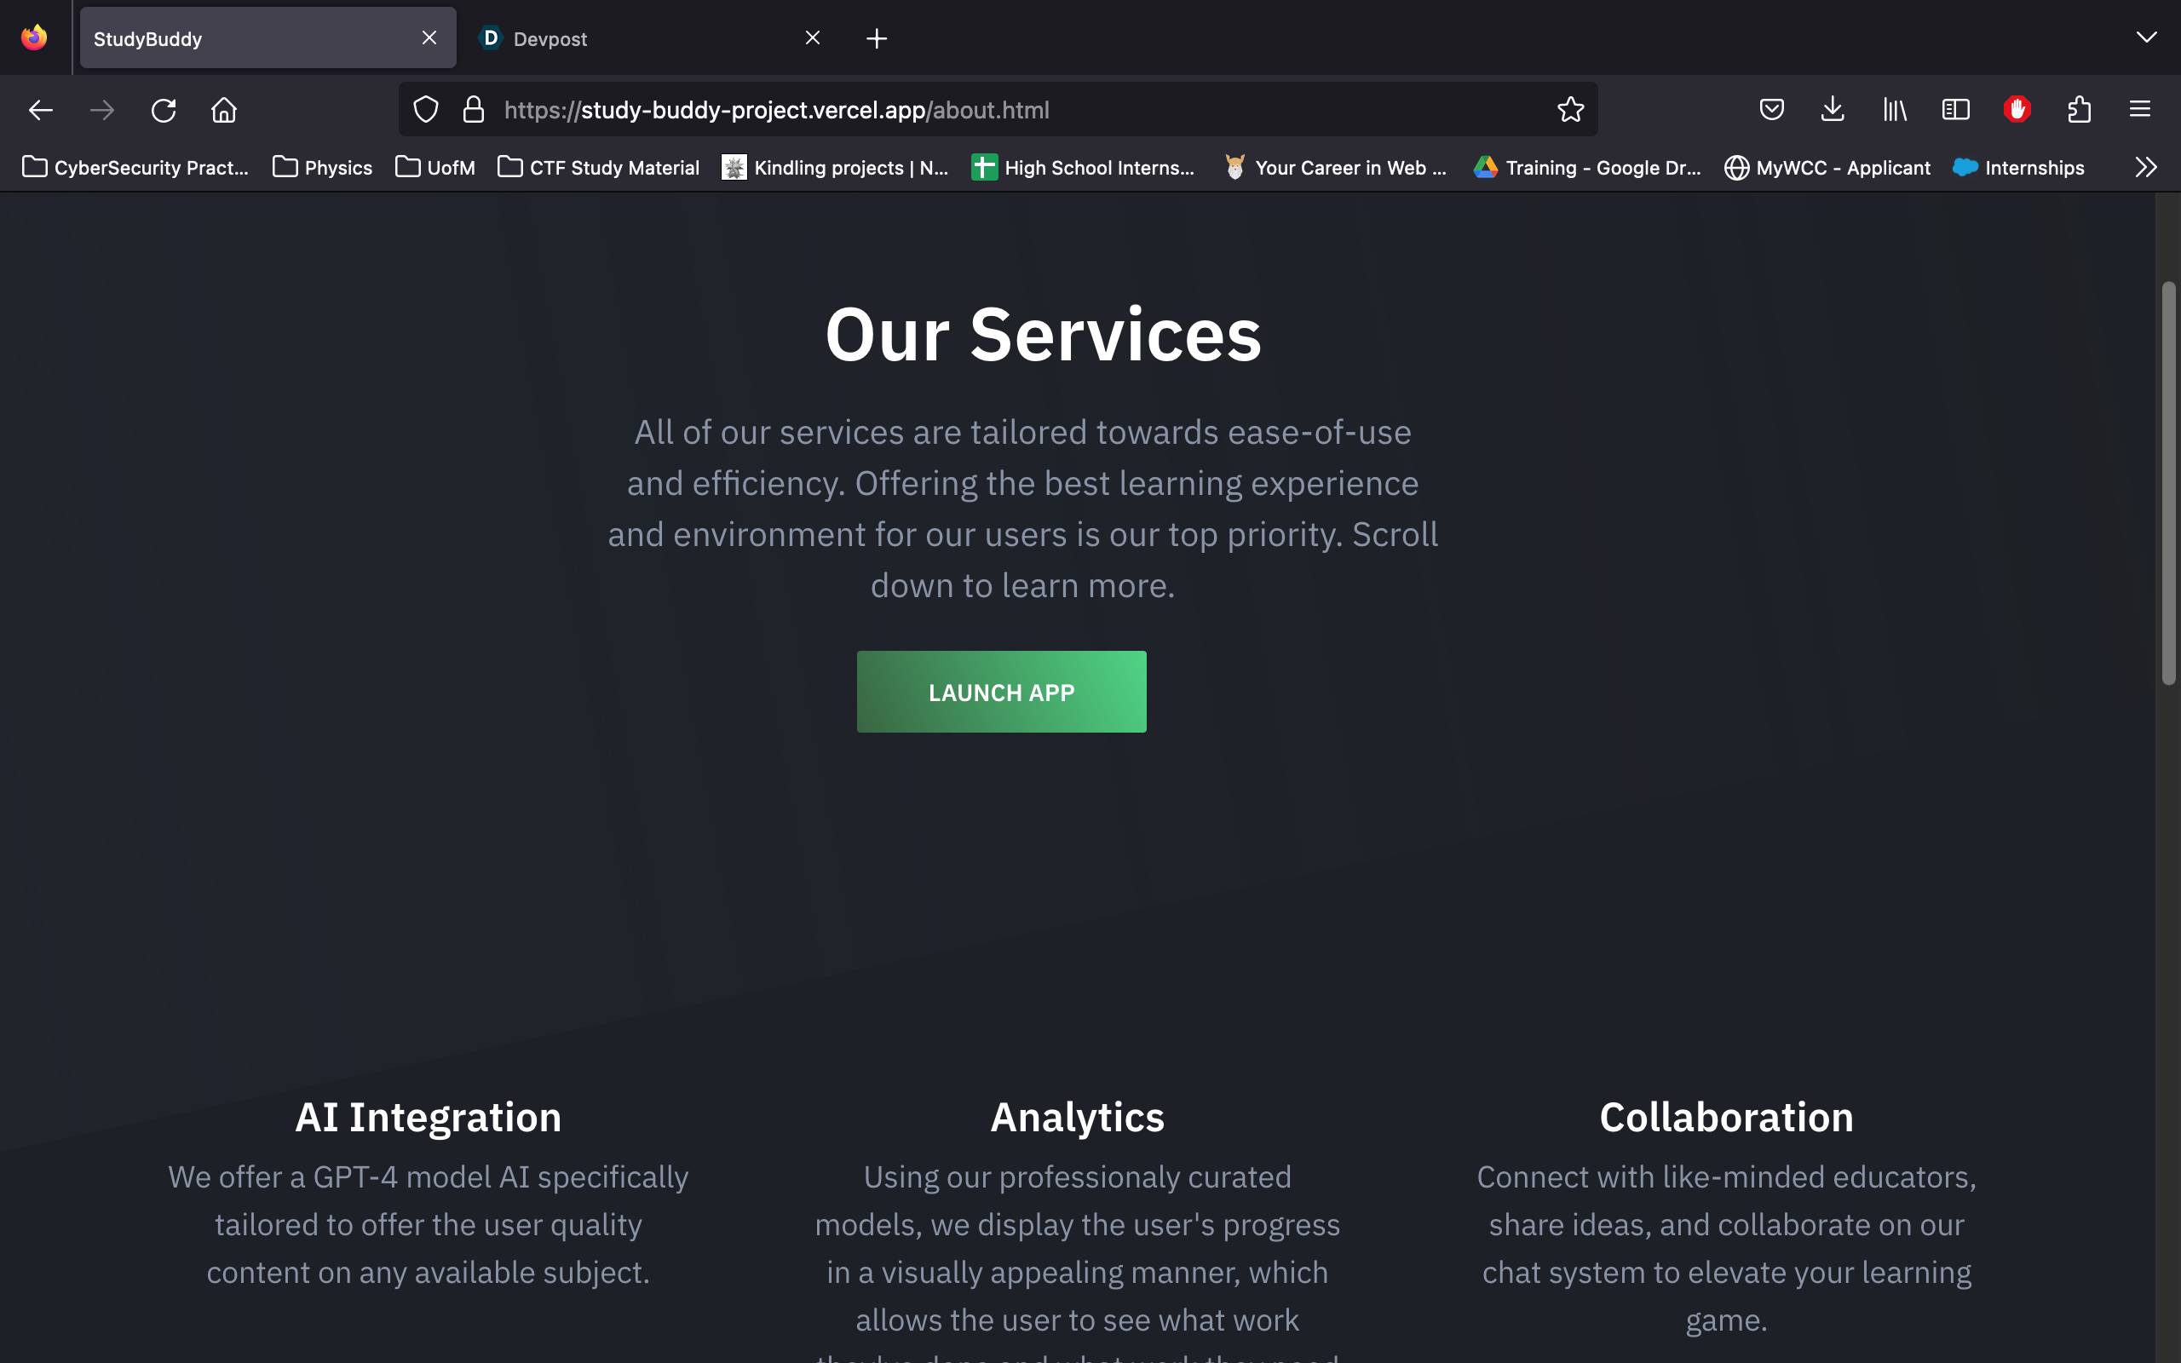Image resolution: width=2181 pixels, height=1363 pixels.
Task: Open the tracking protection shield panel
Action: pyautogui.click(x=425, y=110)
